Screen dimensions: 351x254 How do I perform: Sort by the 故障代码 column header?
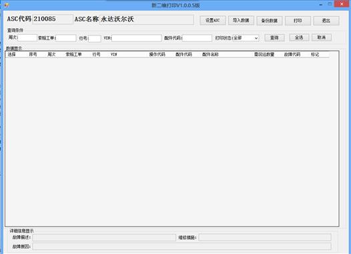[292, 54]
